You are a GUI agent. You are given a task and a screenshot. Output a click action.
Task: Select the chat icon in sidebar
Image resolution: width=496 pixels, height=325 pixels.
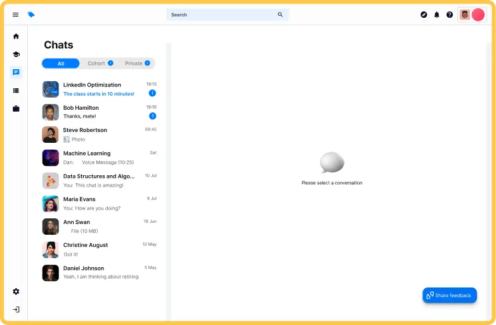coord(16,72)
